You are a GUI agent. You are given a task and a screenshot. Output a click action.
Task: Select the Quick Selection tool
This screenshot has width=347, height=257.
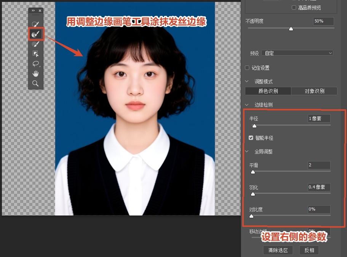pos(35,24)
